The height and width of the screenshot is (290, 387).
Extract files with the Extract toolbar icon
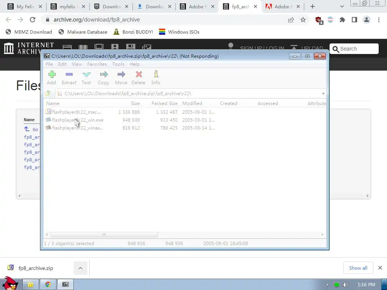pyautogui.click(x=69, y=78)
